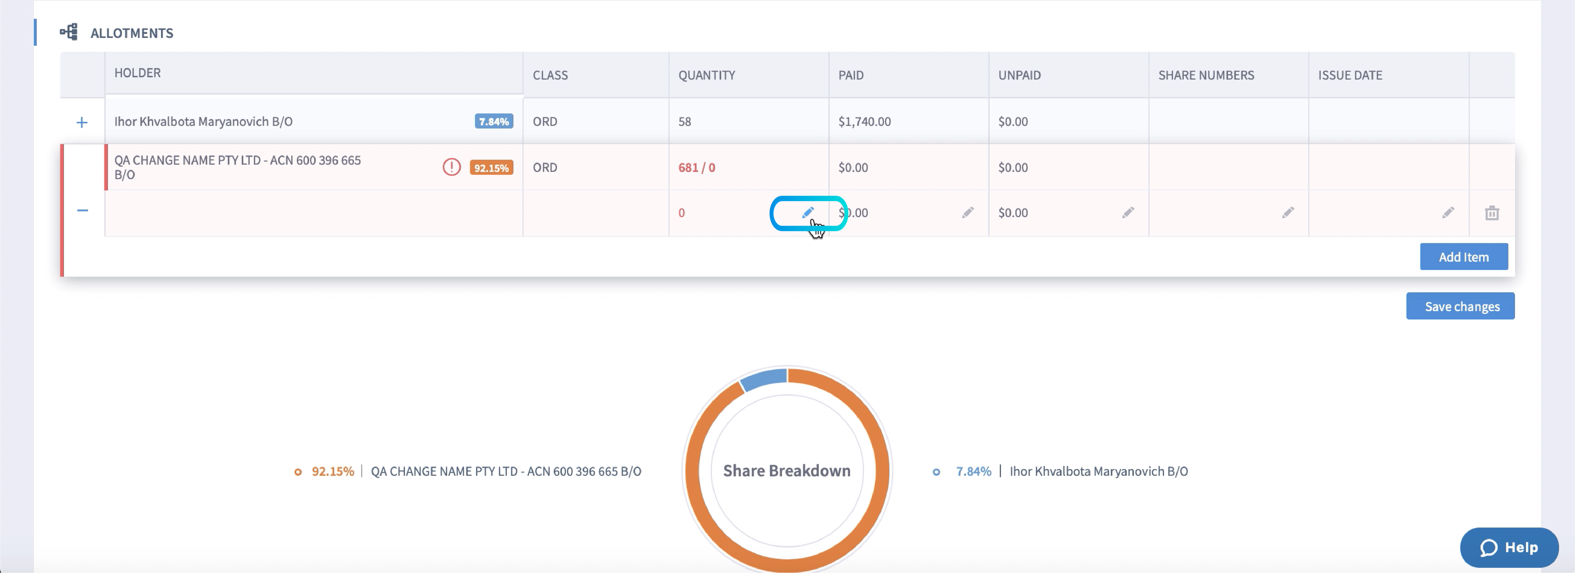This screenshot has height=573, width=1575.
Task: Click the blue legend marker for 7.84%
Action: 936,472
